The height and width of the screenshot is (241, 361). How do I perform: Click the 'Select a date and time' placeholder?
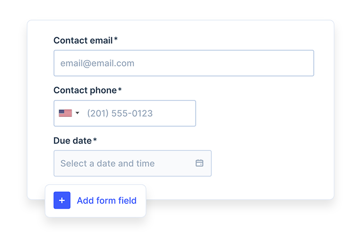tap(107, 163)
